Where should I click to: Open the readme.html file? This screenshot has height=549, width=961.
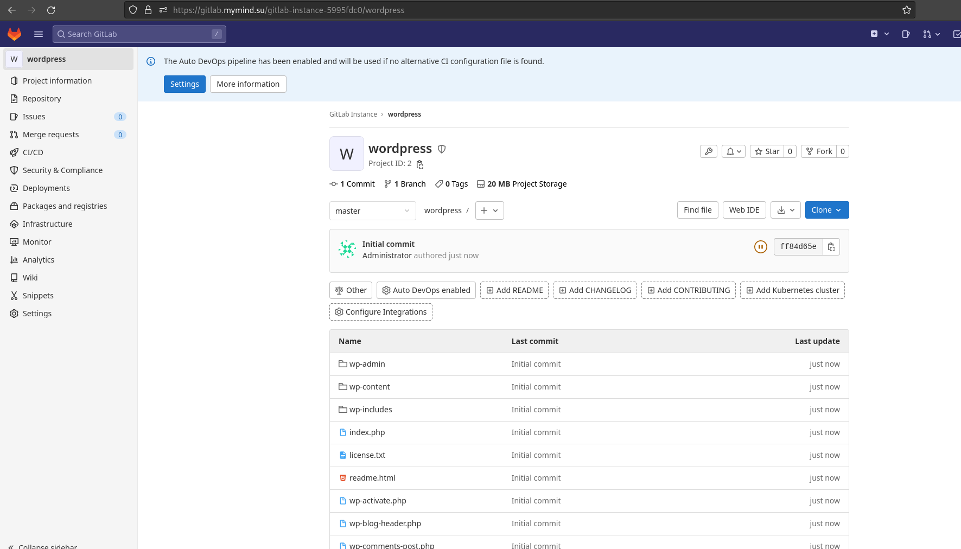tap(372, 478)
